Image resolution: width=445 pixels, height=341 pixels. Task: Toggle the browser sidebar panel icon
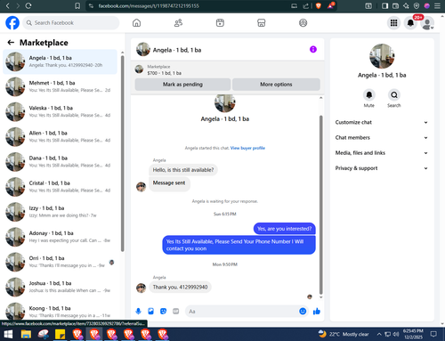tap(384, 5)
